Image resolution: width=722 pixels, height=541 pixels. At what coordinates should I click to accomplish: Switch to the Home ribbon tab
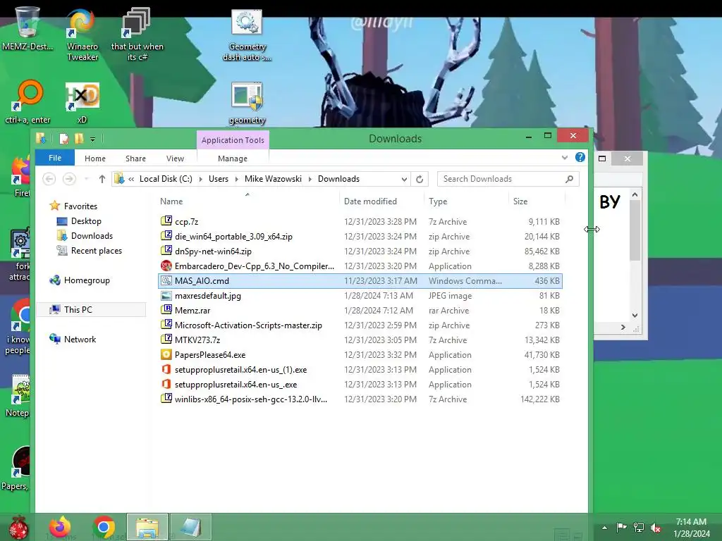pos(95,158)
